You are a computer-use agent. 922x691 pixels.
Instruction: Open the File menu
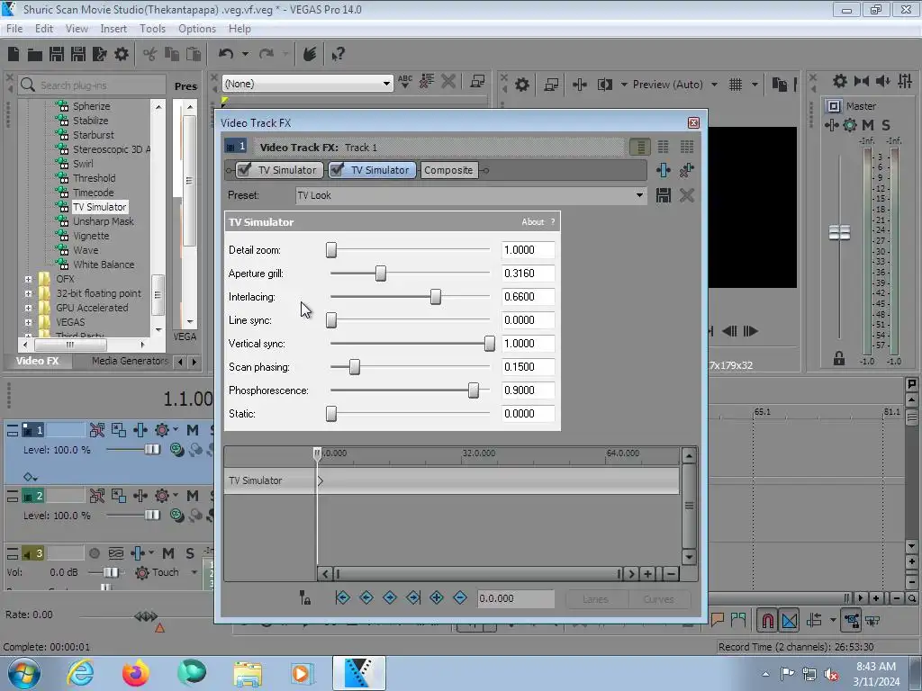tap(14, 29)
